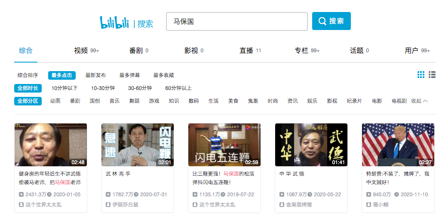The width and height of the screenshot is (442, 219).
Task: Click uploader icon beside 珊小糊
Action: (369, 205)
